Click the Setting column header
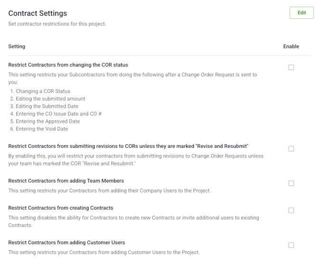This screenshot has width=318, height=268. 17,46
